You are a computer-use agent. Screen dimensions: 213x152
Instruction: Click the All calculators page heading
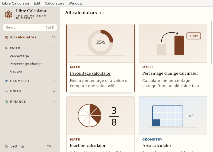[81, 13]
